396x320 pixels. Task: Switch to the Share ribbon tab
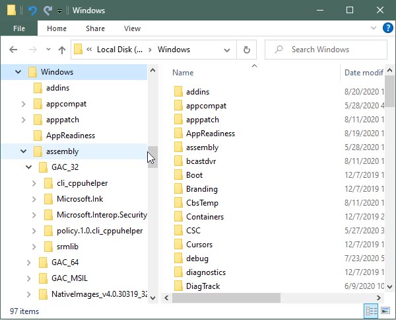coord(95,28)
